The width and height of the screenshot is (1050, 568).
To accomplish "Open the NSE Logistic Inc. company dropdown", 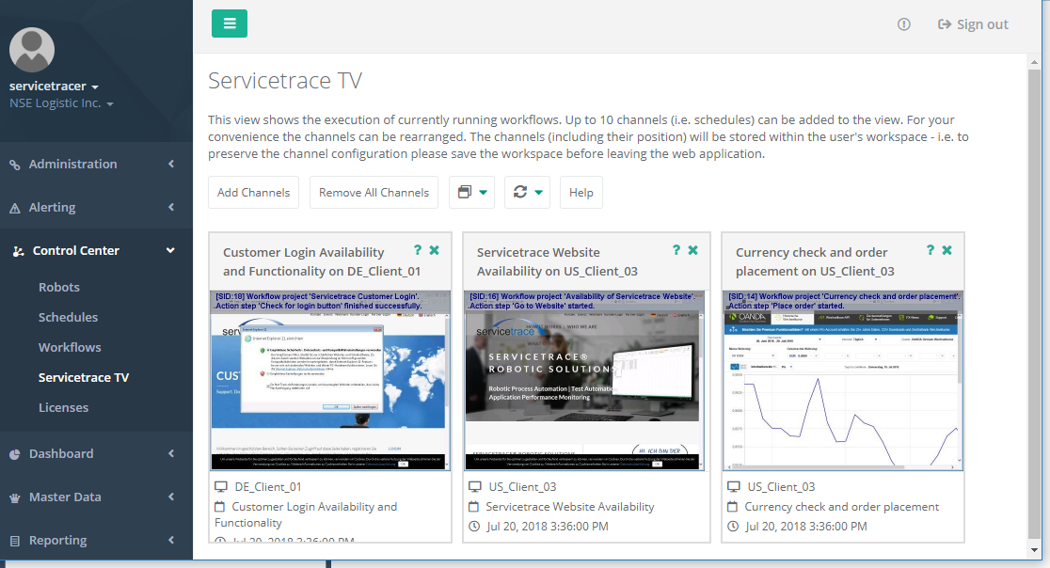I will click(x=61, y=103).
